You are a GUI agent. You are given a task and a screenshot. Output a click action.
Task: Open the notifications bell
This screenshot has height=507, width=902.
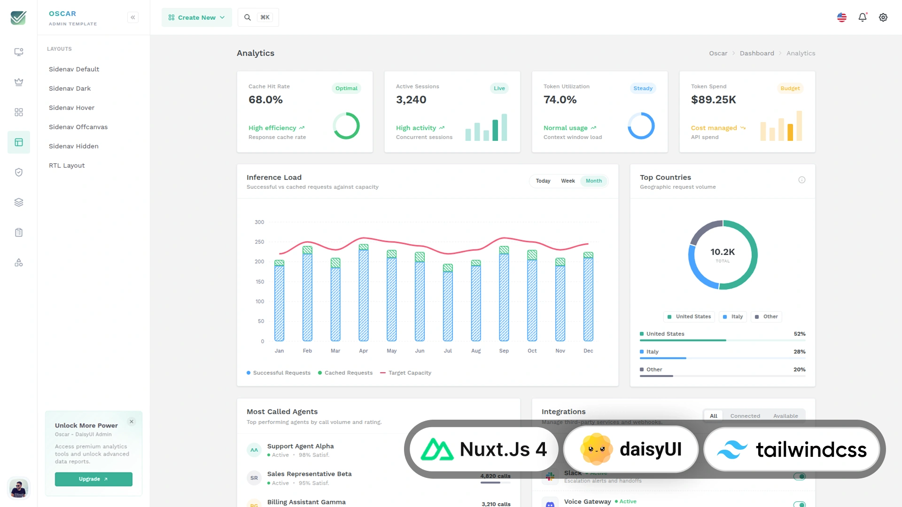(x=863, y=17)
